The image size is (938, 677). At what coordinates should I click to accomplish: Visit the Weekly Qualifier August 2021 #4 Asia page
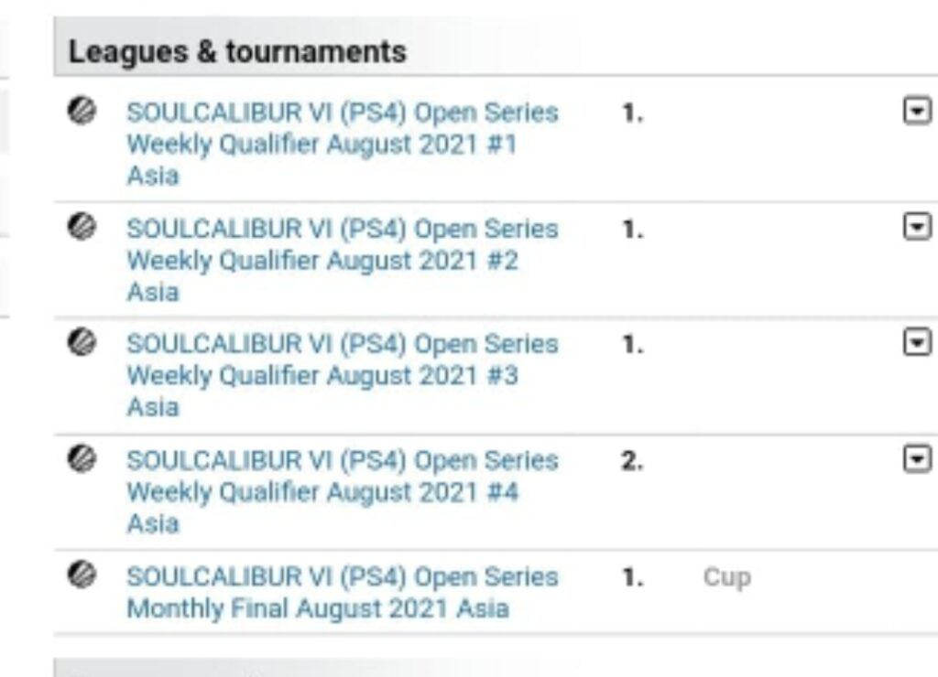point(343,492)
